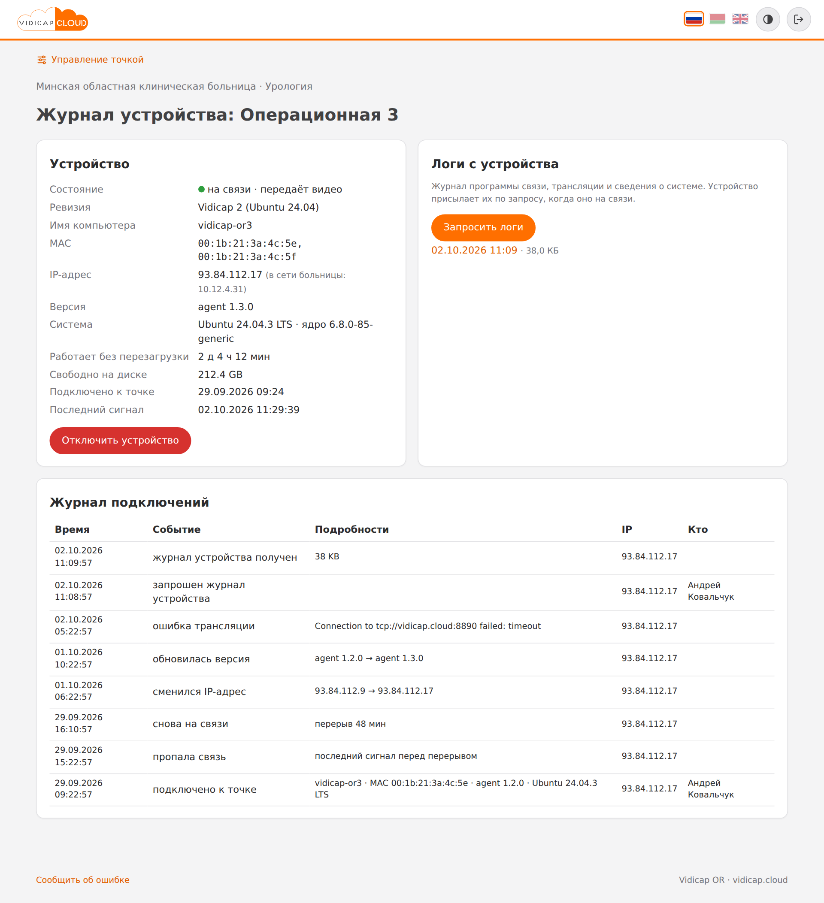Image resolution: width=824 pixels, height=903 pixels.
Task: Click free disk value 212.4 GB
Action: 220,374
